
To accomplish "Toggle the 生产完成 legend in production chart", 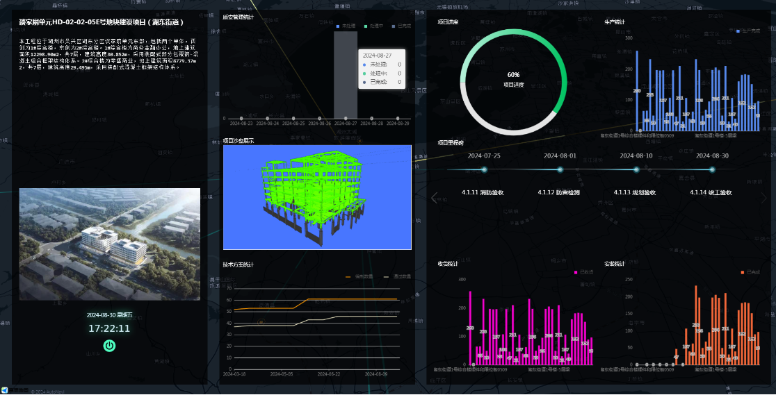I will pyautogui.click(x=748, y=31).
